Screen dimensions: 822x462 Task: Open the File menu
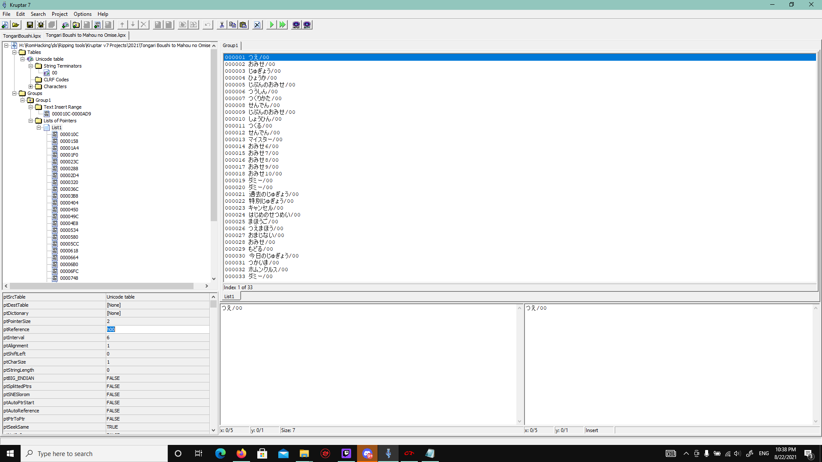click(6, 14)
